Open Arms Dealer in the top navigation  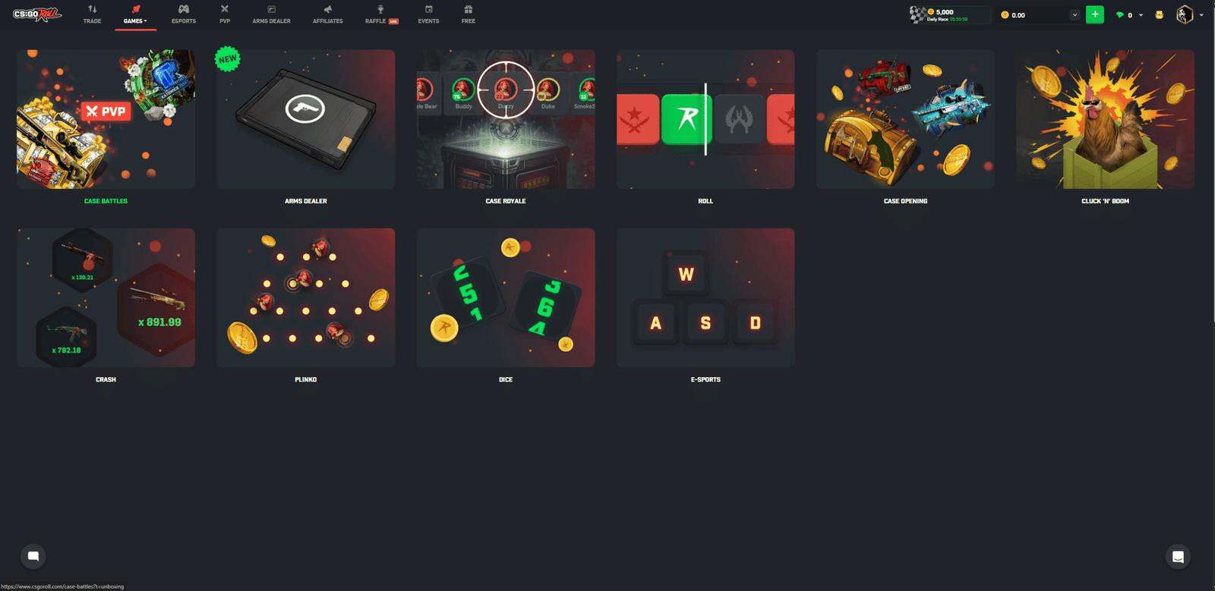[x=271, y=14]
